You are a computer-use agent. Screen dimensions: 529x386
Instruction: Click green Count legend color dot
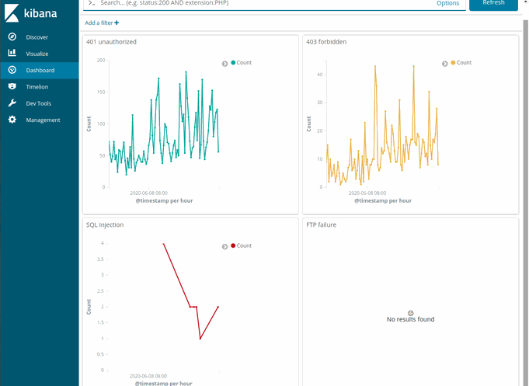point(233,62)
